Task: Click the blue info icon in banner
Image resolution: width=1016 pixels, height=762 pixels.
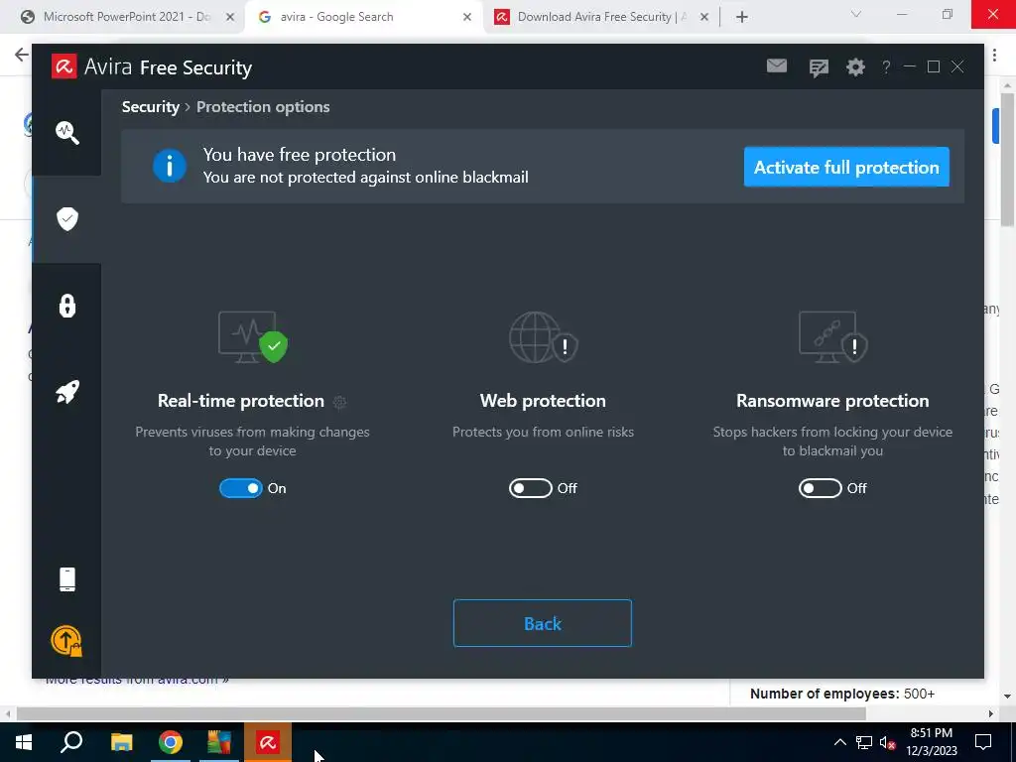Action: coord(170,166)
